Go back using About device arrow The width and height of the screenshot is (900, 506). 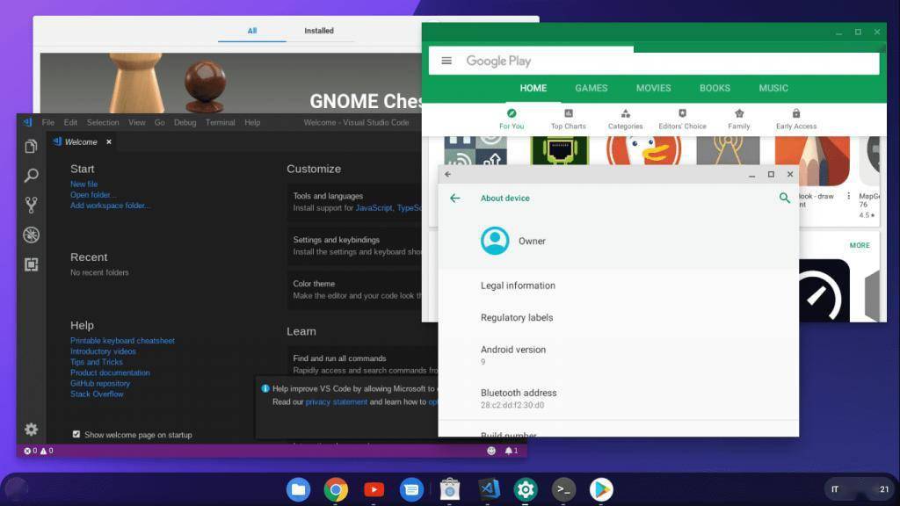point(454,199)
